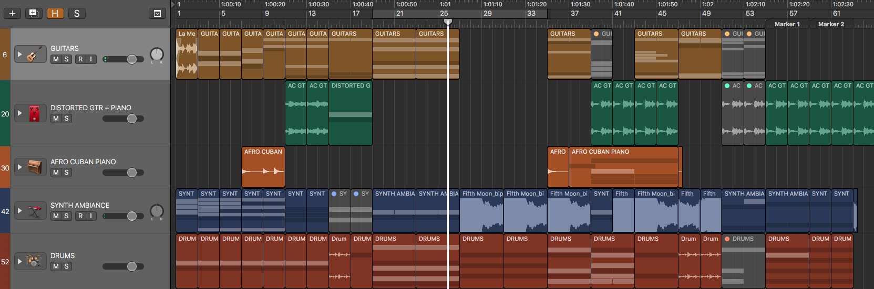
Task: Select the track number 52 color strip
Action: coord(5,261)
